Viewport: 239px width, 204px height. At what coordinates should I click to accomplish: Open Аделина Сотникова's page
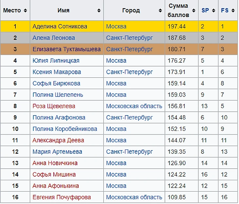pyautogui.click(x=60, y=26)
